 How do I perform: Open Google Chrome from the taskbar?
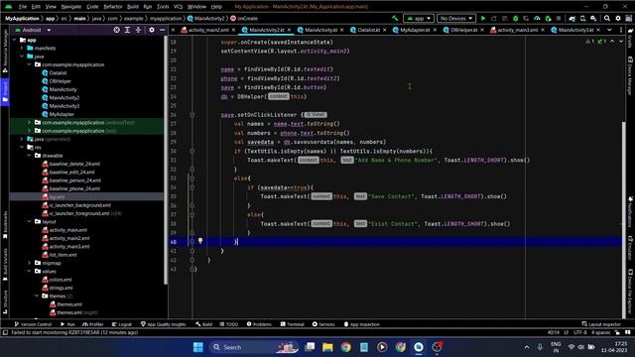point(346,347)
